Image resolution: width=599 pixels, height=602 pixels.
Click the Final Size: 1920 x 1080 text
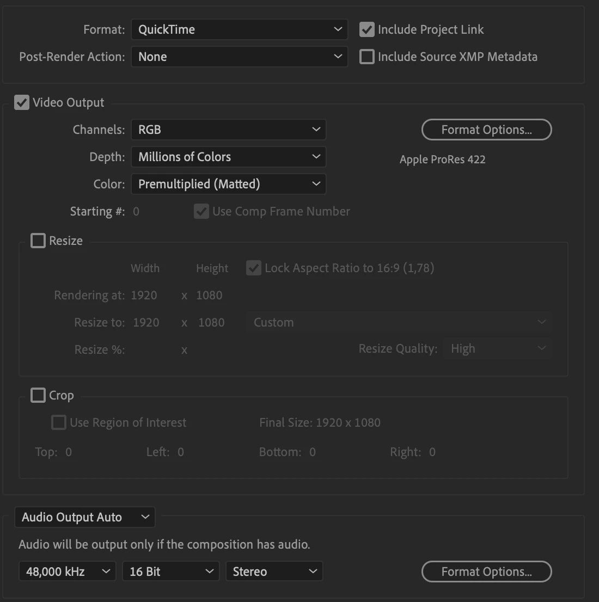coord(320,422)
